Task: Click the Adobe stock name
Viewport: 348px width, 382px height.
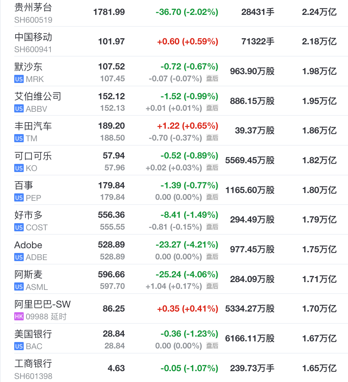Action: tap(28, 245)
